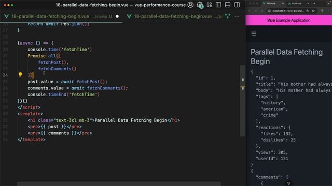Click the closing template tag
The width and height of the screenshot is (332, 186).
[32, 139]
